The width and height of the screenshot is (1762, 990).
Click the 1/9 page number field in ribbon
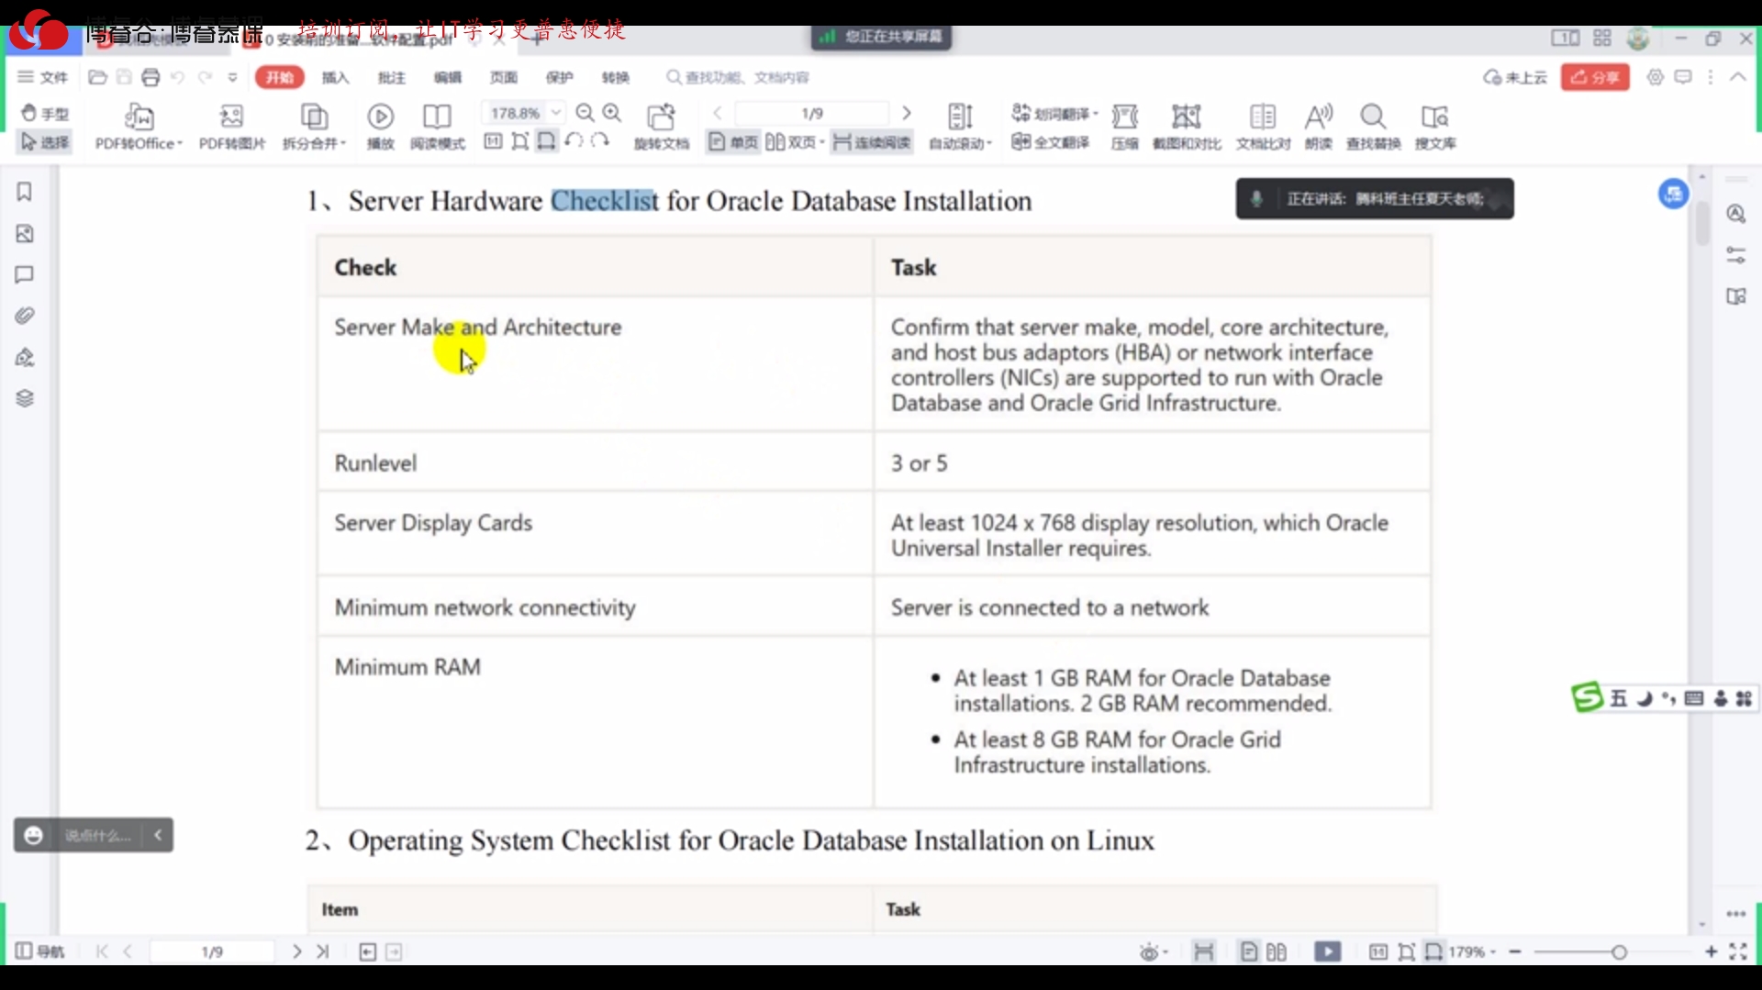click(812, 113)
